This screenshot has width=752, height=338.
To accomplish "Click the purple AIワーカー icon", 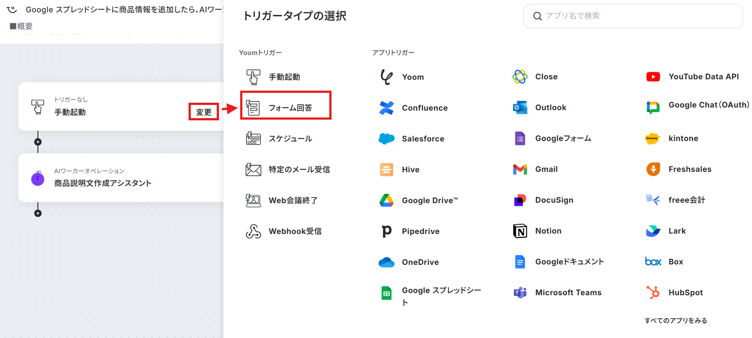I will (38, 179).
